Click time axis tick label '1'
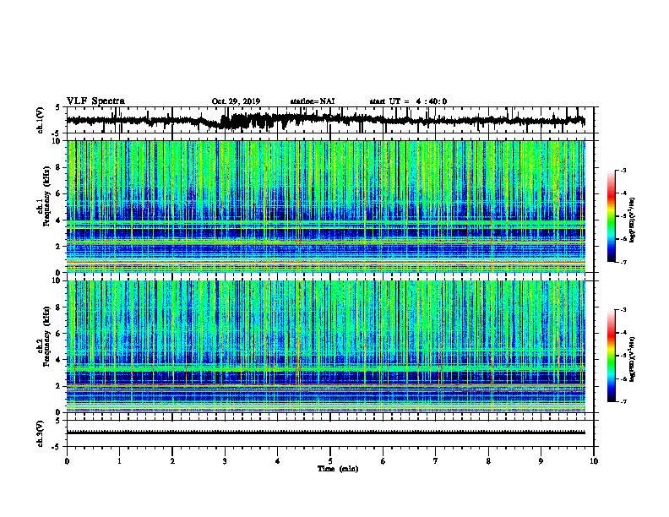 (119, 461)
